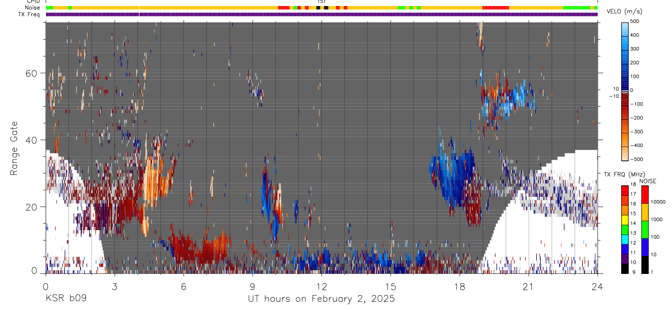672x310 pixels.
Task: Click the 'NOISE' legend title
Action: (647, 181)
